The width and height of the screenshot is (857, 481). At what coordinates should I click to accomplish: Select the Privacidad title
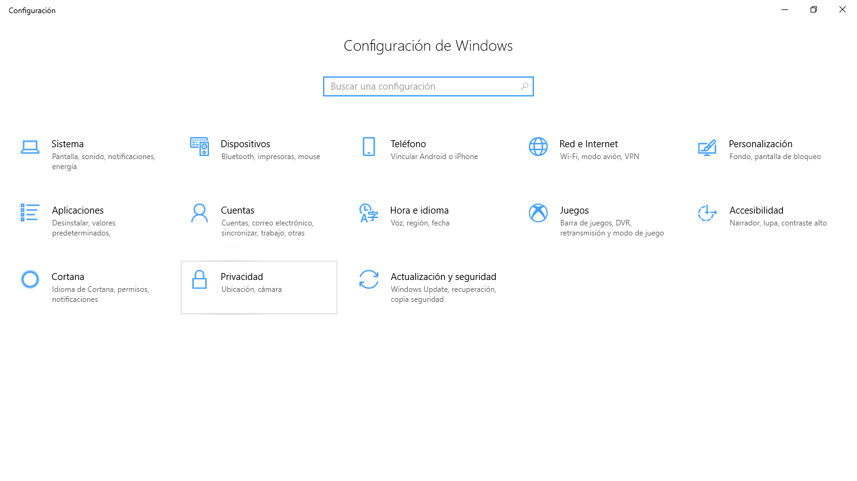pyautogui.click(x=242, y=277)
